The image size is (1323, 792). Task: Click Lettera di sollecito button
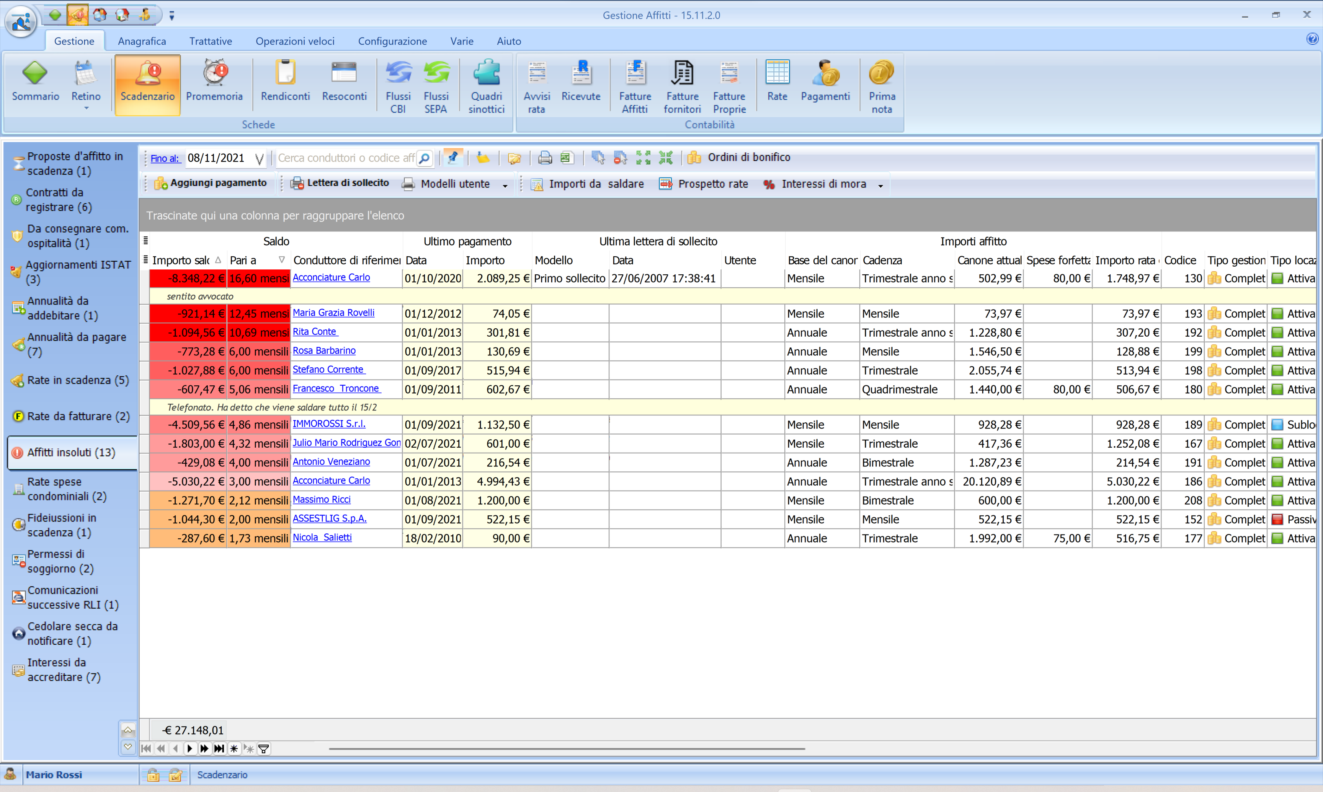[x=340, y=183]
